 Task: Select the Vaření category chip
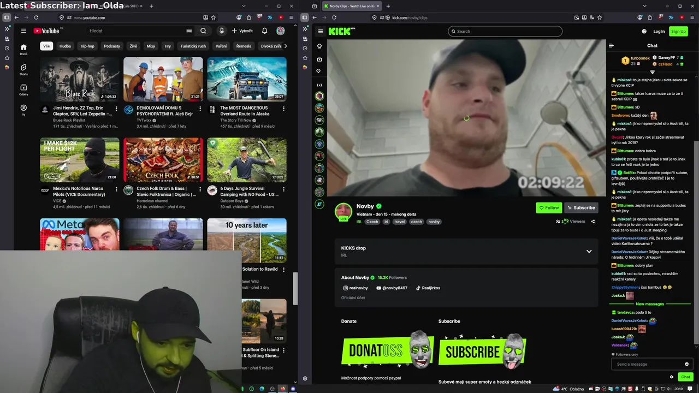tap(221, 46)
